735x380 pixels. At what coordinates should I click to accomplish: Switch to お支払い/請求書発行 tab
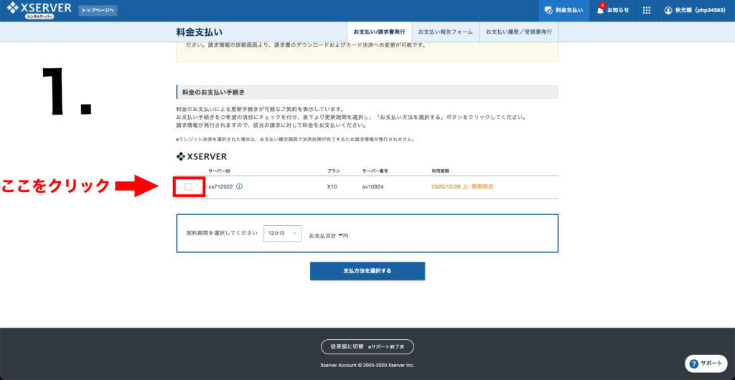[379, 32]
